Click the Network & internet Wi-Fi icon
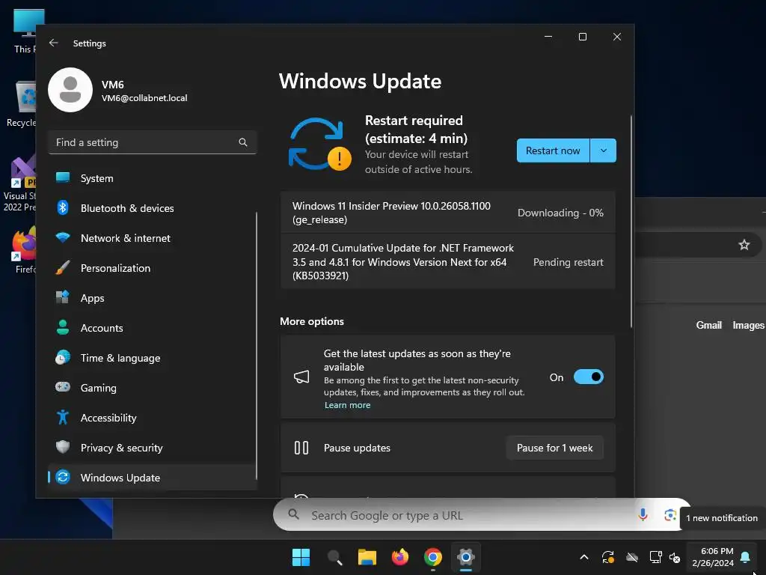Viewport: 766px width, 575px height. point(63,237)
